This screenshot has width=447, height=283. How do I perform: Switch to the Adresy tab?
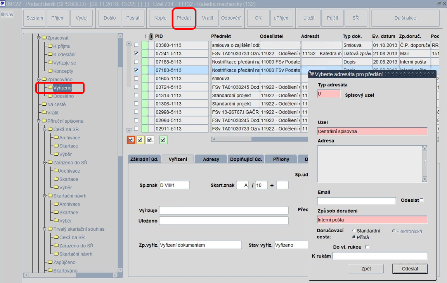click(x=211, y=159)
